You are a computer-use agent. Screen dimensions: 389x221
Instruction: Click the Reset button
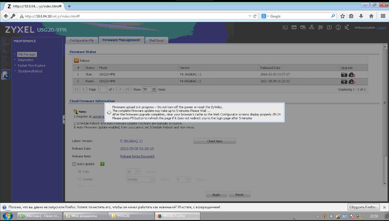coord(239,195)
